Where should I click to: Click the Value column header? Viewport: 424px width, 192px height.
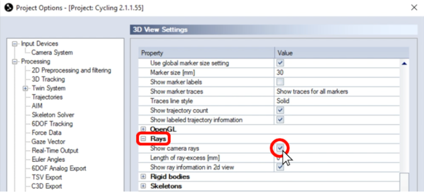tap(342, 53)
